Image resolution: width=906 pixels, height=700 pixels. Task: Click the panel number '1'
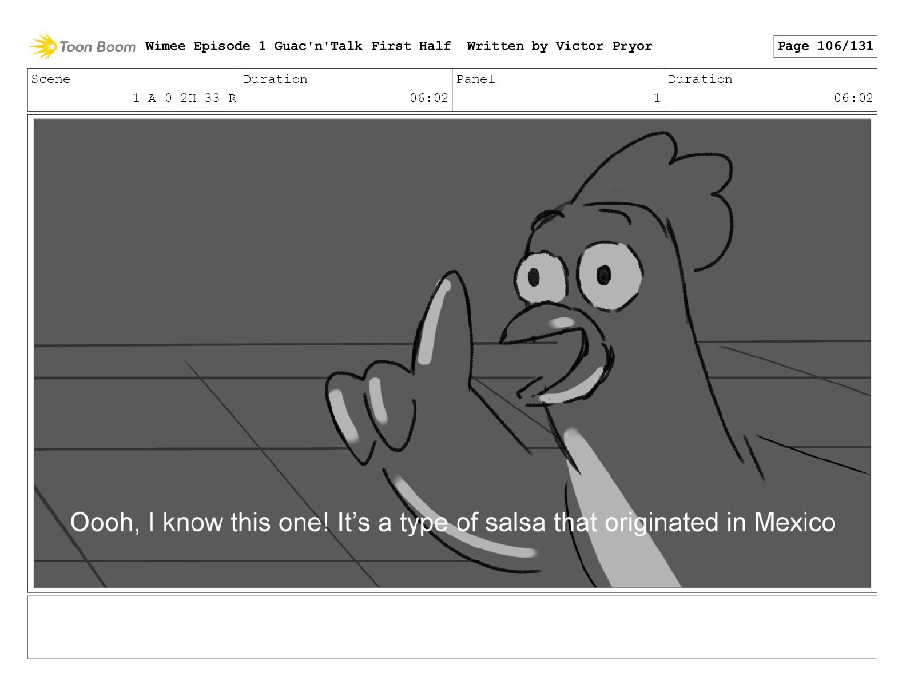657,98
